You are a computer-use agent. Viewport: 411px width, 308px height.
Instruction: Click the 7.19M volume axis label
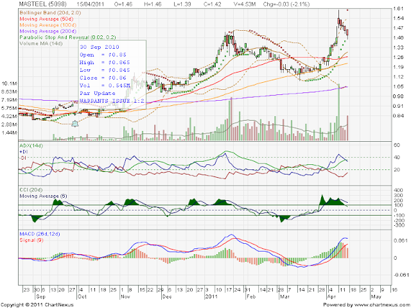coord(10,100)
